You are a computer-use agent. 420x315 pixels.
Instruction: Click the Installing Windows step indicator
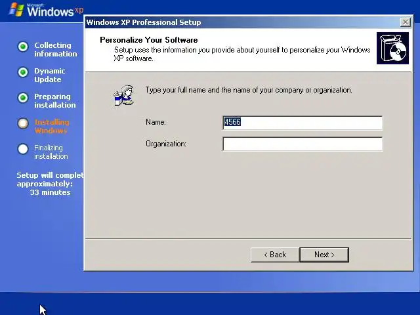pos(23,123)
